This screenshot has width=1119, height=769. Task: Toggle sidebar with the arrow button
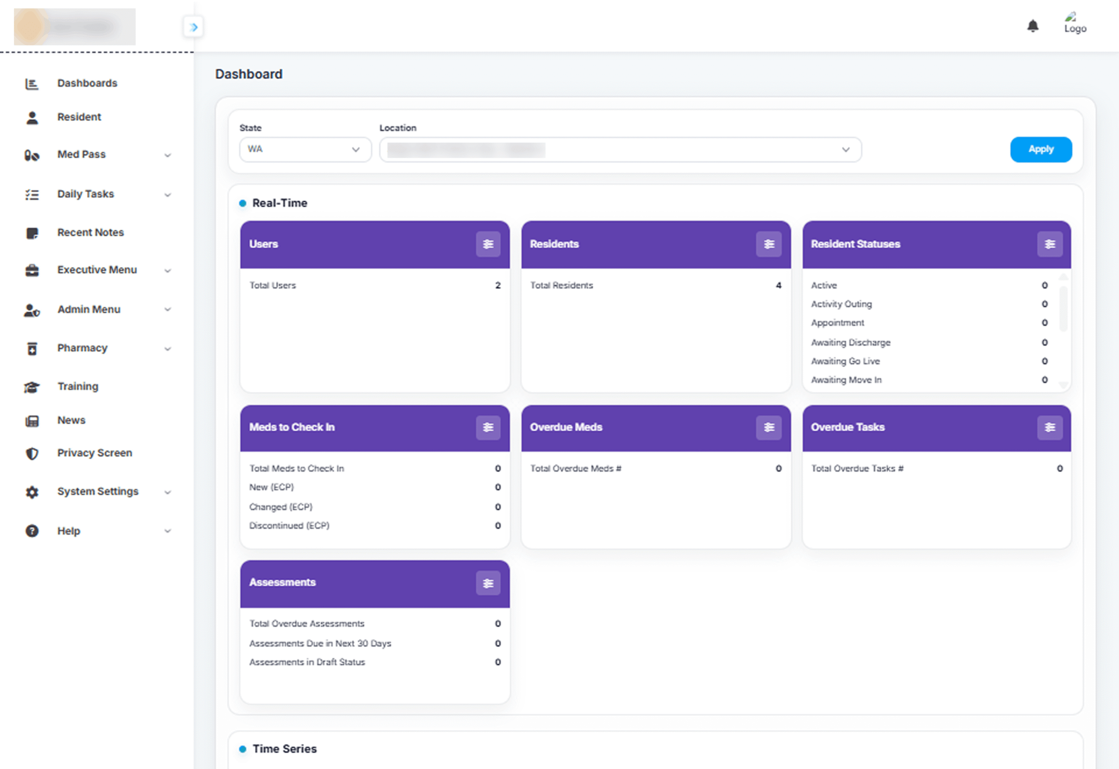(x=193, y=27)
